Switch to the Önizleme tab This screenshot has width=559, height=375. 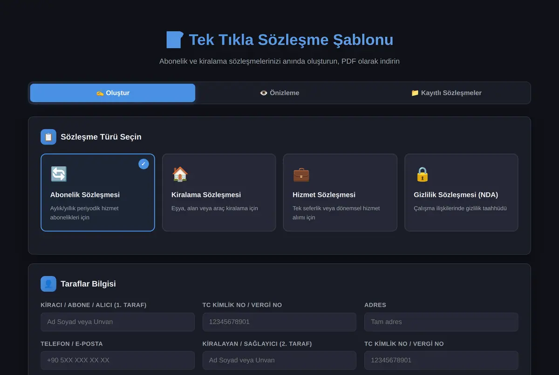click(279, 93)
